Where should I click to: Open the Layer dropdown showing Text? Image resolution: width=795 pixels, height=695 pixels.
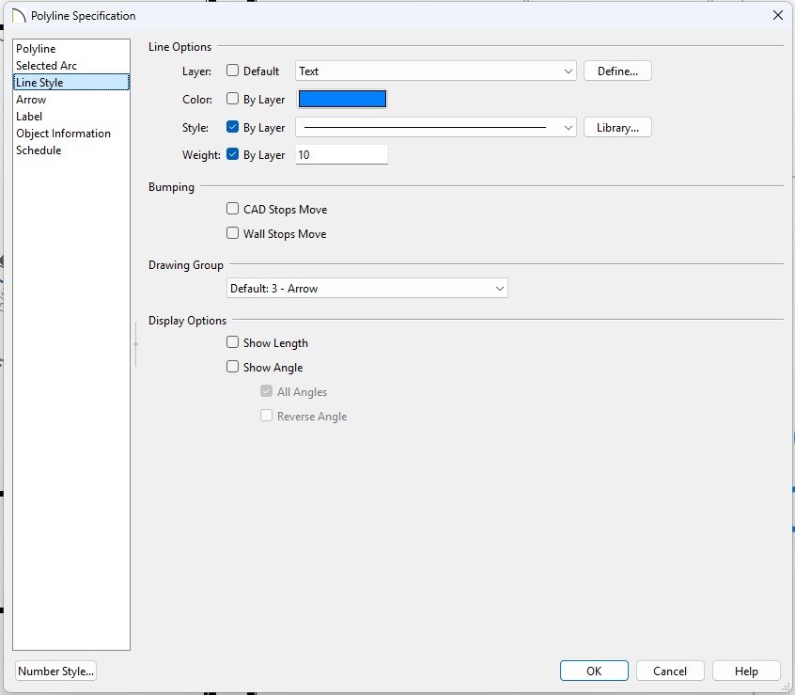(436, 71)
